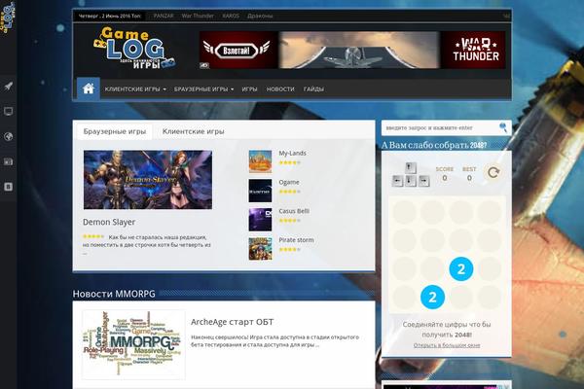
Task: Open the GameLog main logo
Action: 134,49
